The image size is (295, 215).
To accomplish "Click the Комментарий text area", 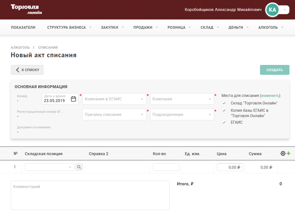I will click(x=90, y=195).
